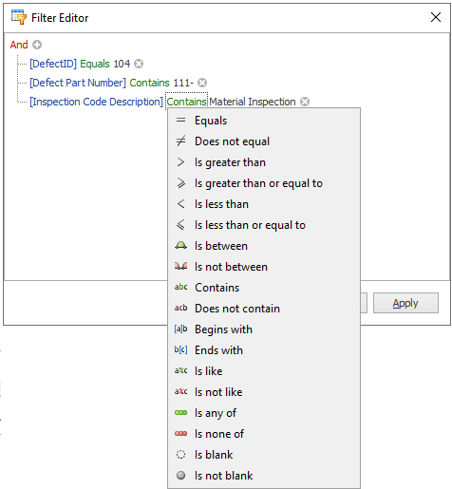Open the Equals operator for DefectID
Viewport: 452px width, 489px height.
(x=95, y=64)
